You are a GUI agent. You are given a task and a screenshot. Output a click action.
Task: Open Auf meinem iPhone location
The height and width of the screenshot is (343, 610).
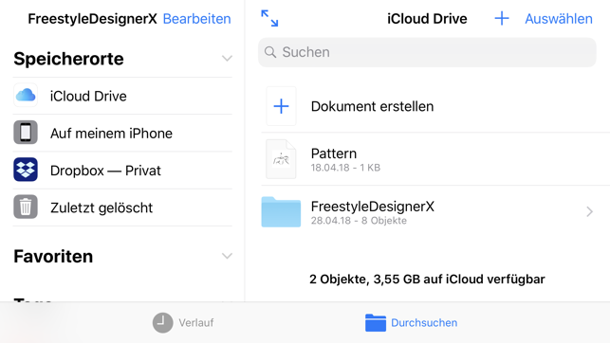(x=111, y=134)
